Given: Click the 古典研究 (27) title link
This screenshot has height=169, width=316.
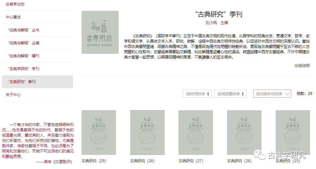Looking at the screenshot, I should pos(191,161).
